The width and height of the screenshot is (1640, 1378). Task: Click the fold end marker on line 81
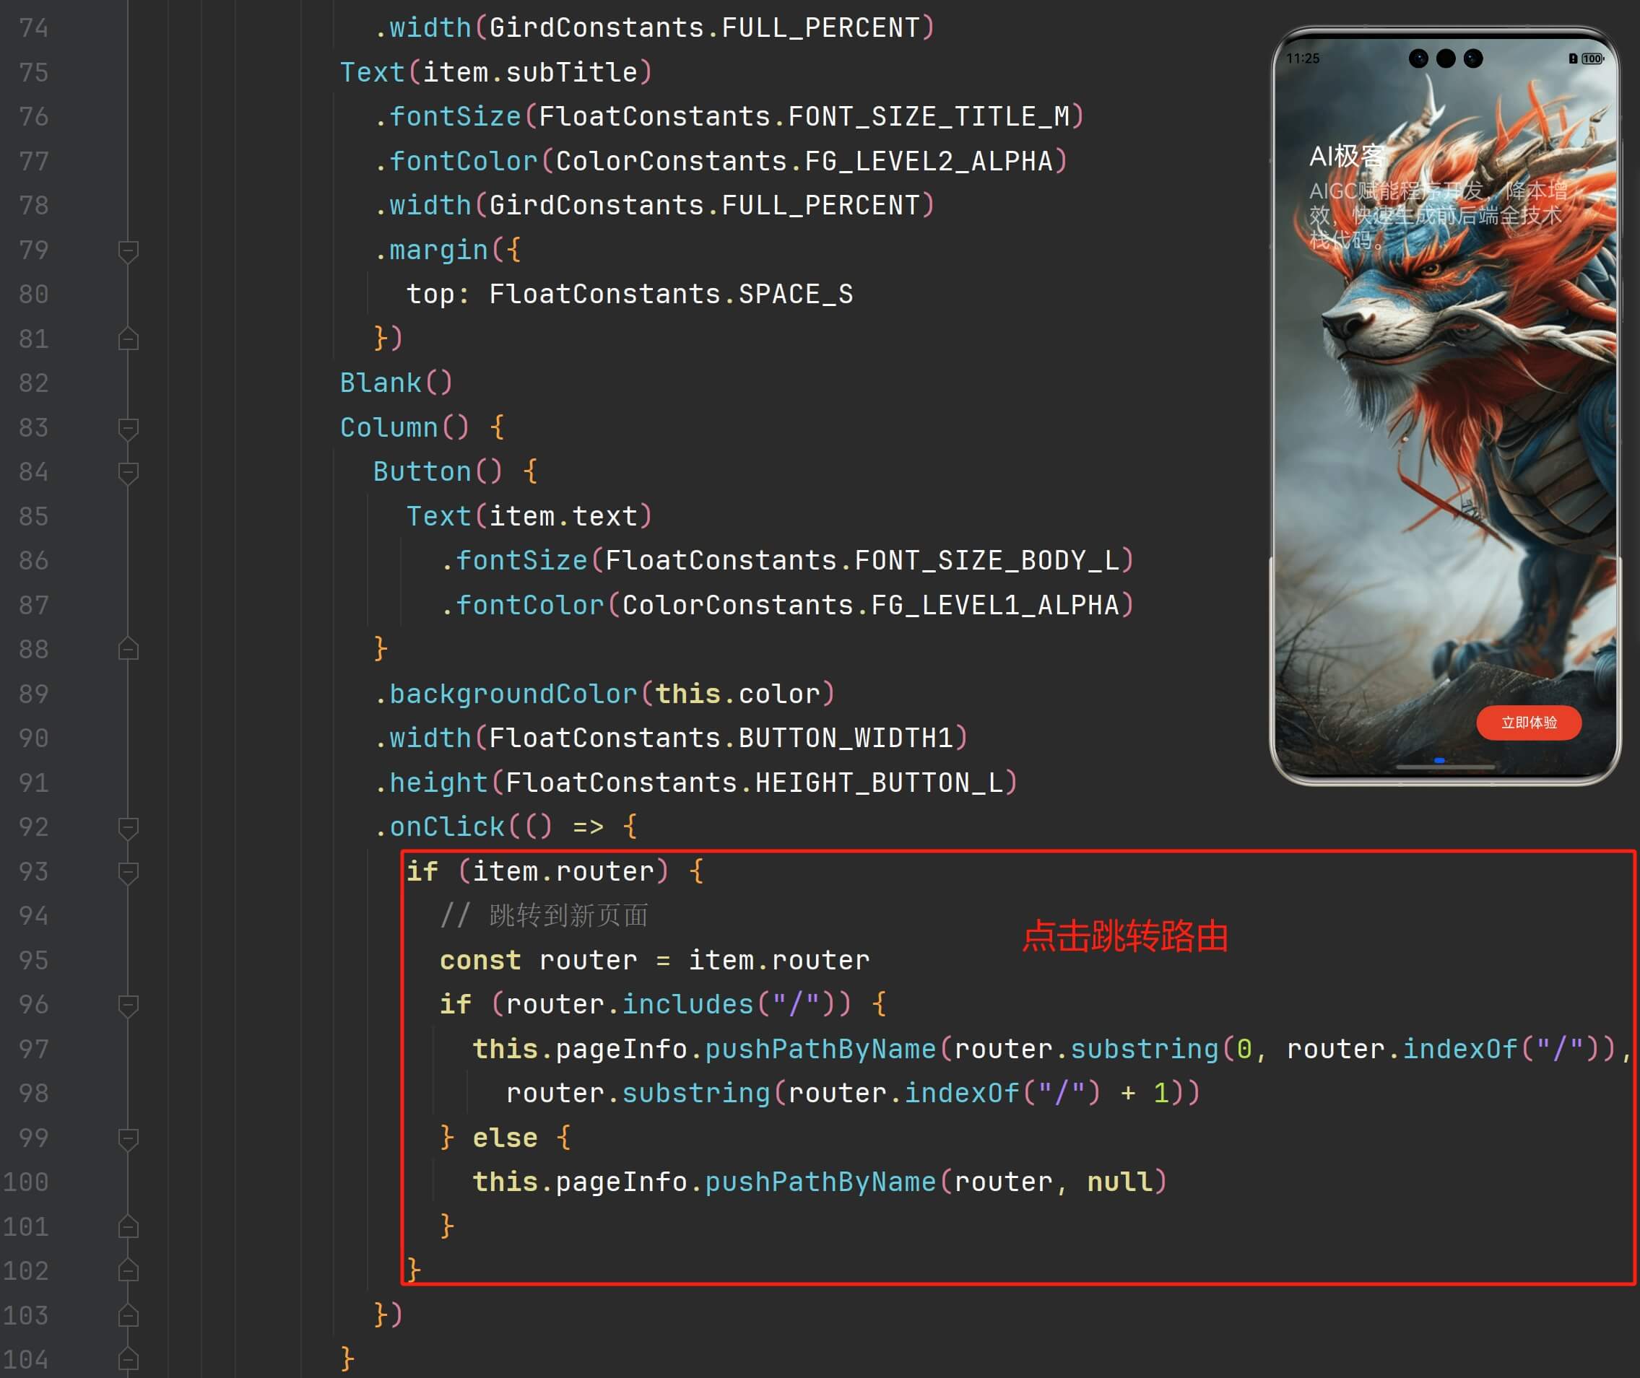(x=128, y=339)
